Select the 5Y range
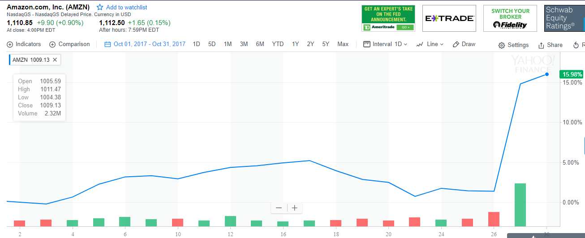The height and width of the screenshot is (238, 585). (x=326, y=44)
